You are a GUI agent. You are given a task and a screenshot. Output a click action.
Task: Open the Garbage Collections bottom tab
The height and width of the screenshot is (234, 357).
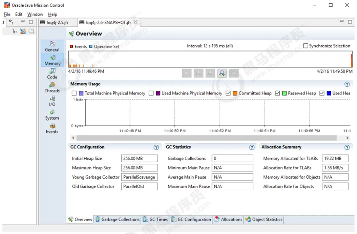pyautogui.click(x=117, y=219)
